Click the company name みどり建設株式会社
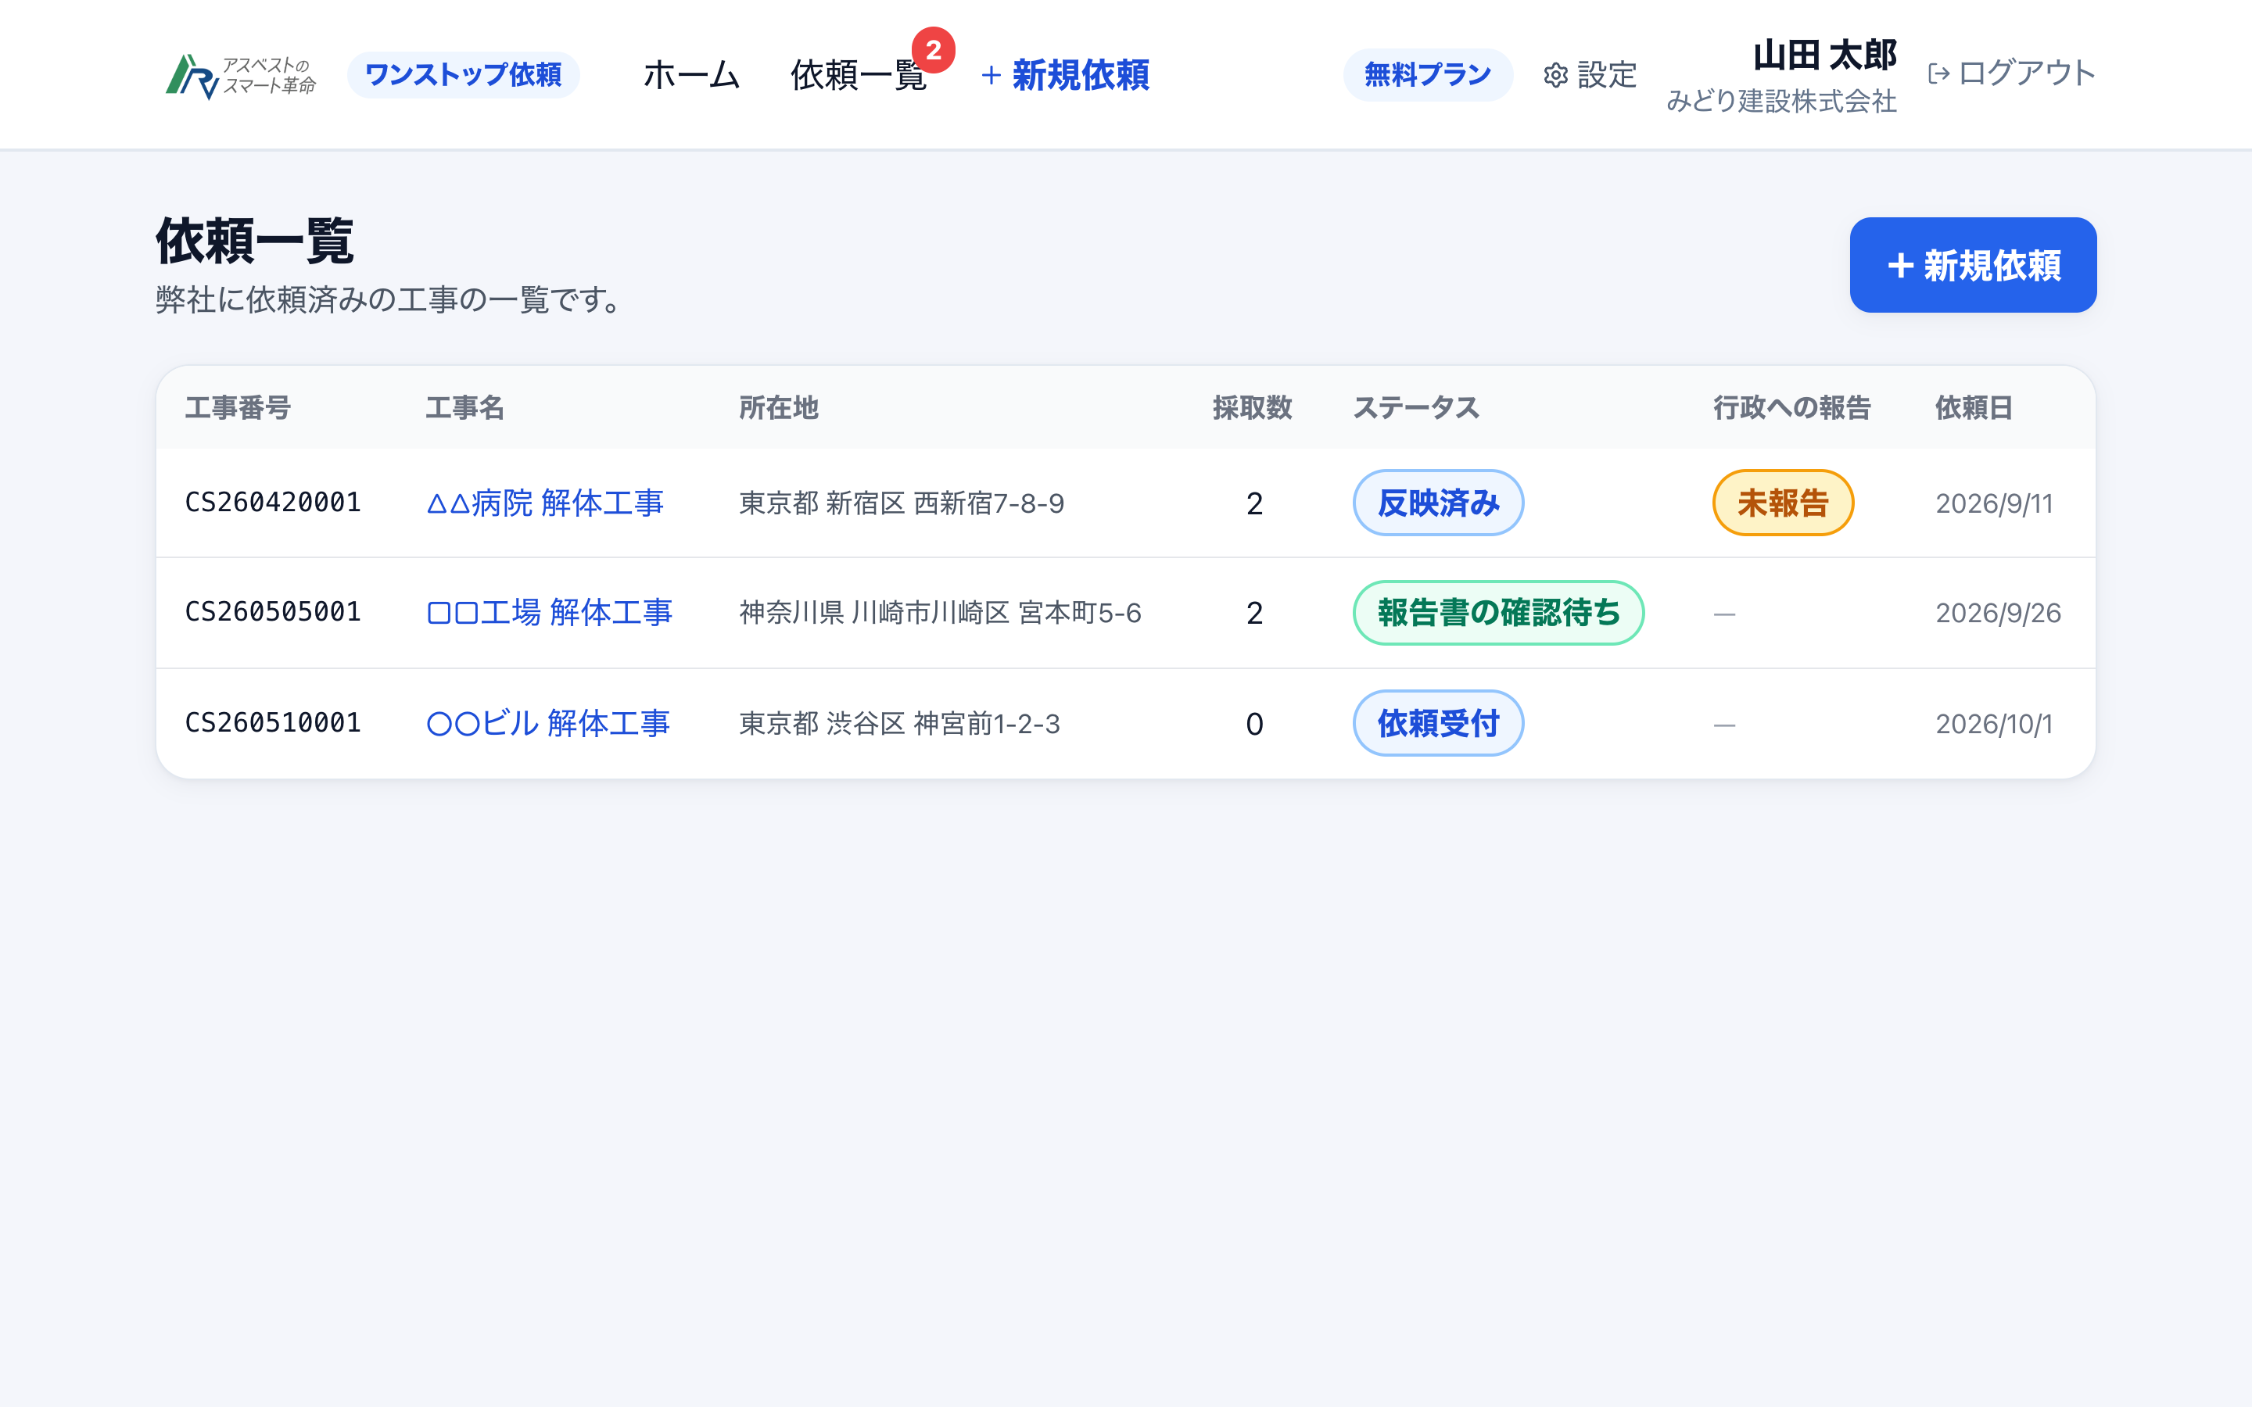The image size is (2252, 1407). click(1782, 101)
